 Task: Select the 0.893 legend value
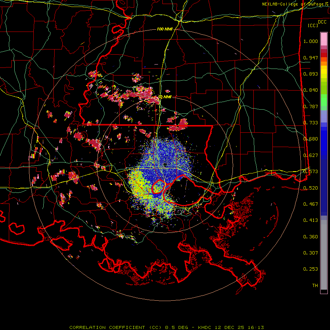311,74
